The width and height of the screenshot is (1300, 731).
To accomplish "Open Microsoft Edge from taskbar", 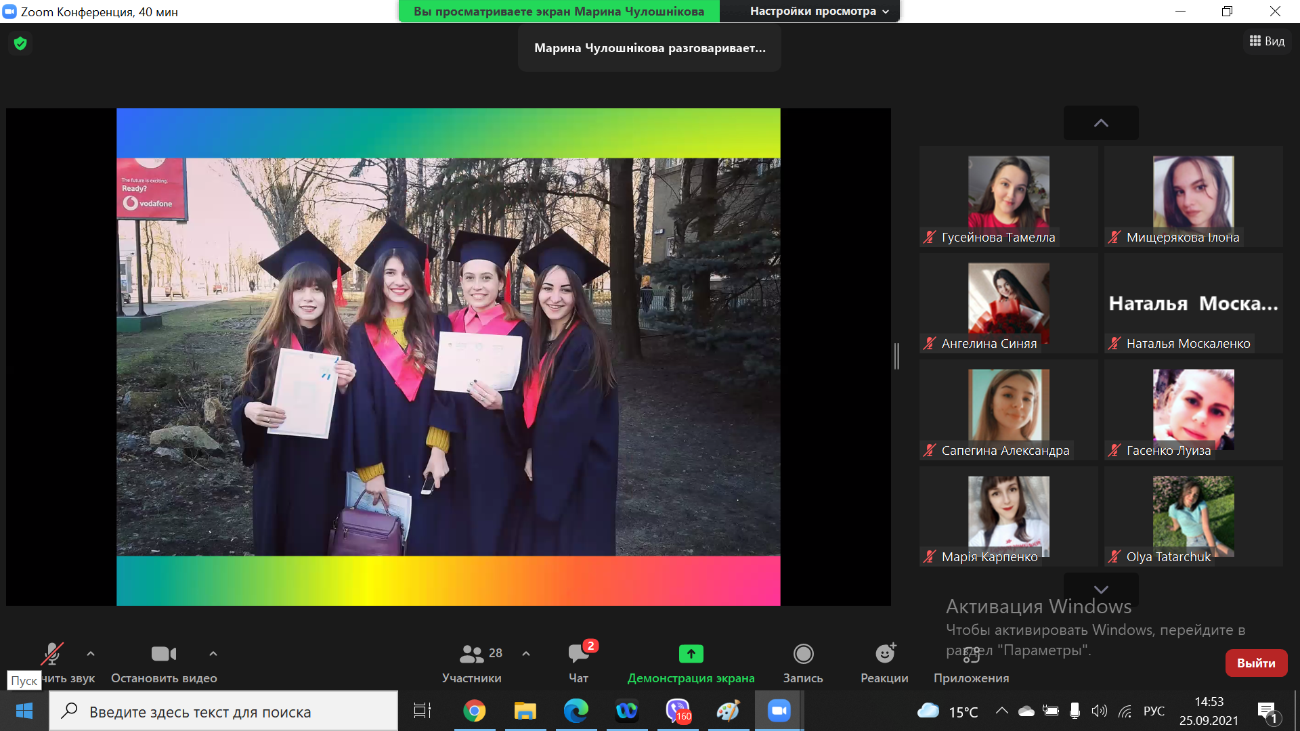I will (576, 711).
